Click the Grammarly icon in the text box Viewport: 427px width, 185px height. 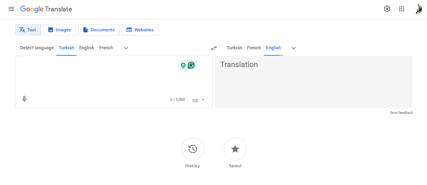tap(191, 65)
